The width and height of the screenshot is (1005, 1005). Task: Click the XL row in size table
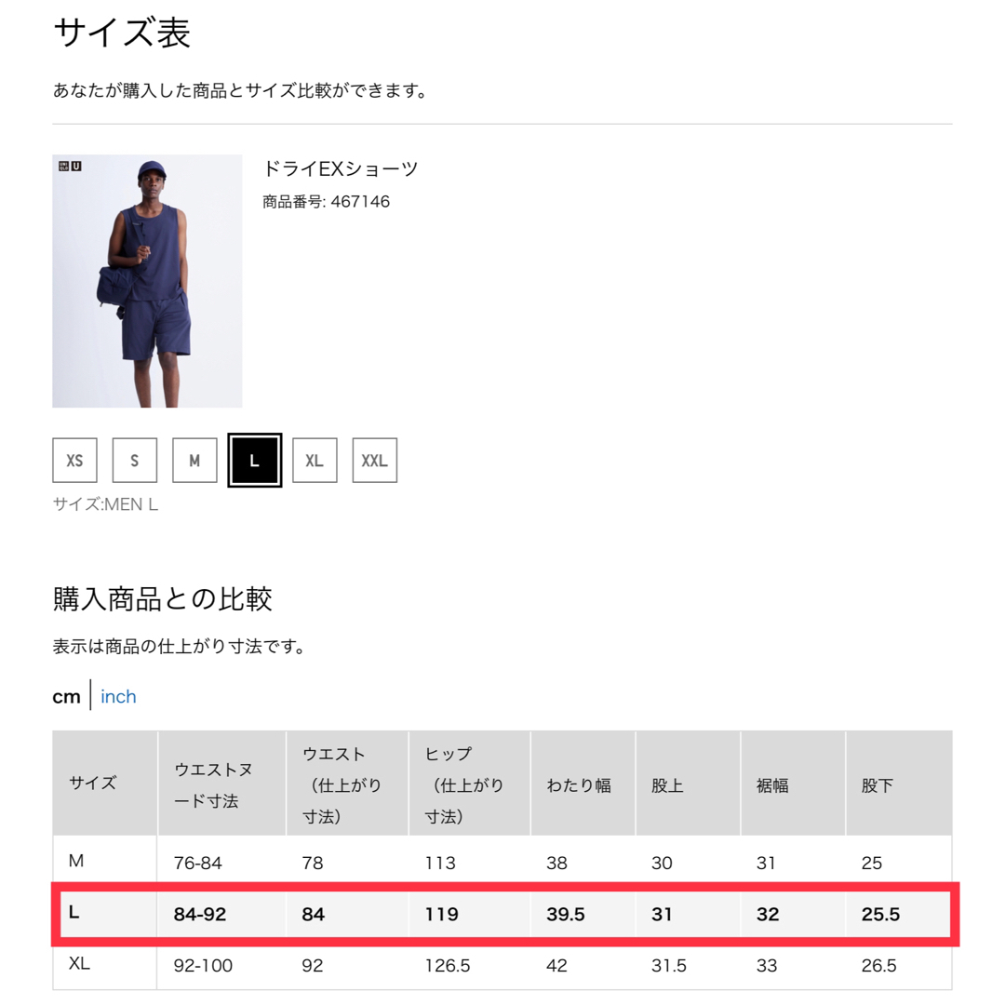[x=502, y=966]
